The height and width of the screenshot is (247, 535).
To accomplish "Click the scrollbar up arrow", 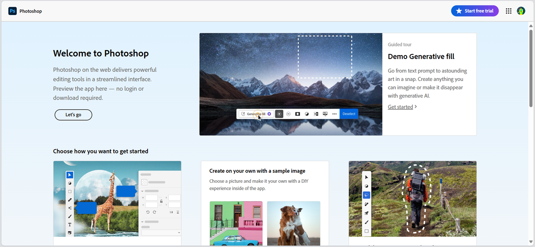I will pyautogui.click(x=531, y=25).
